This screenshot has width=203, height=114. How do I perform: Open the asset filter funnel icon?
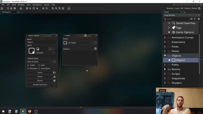click(195, 19)
